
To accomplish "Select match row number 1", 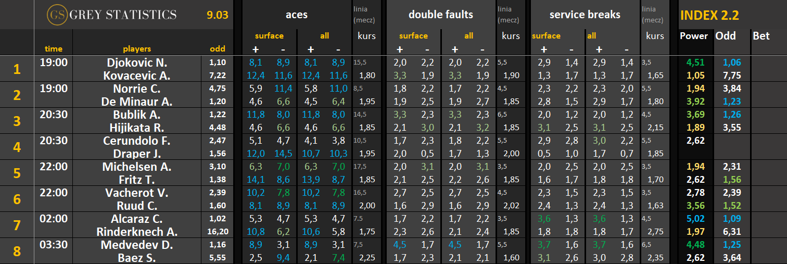I will tap(17, 69).
